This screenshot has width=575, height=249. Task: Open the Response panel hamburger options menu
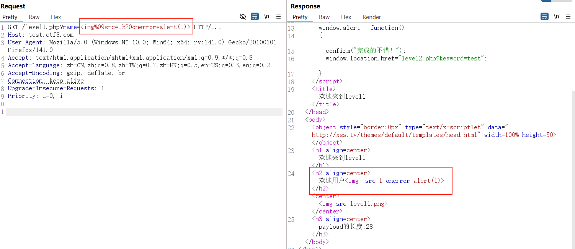pos(568,16)
